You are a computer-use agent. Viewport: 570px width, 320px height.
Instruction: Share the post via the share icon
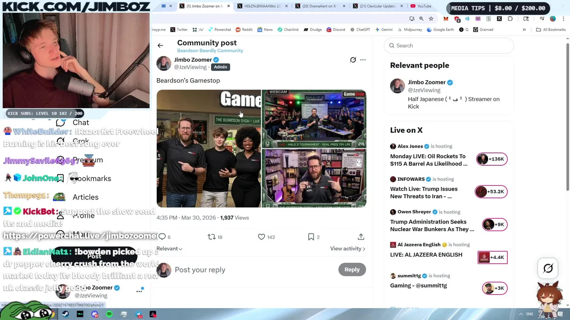click(x=361, y=237)
